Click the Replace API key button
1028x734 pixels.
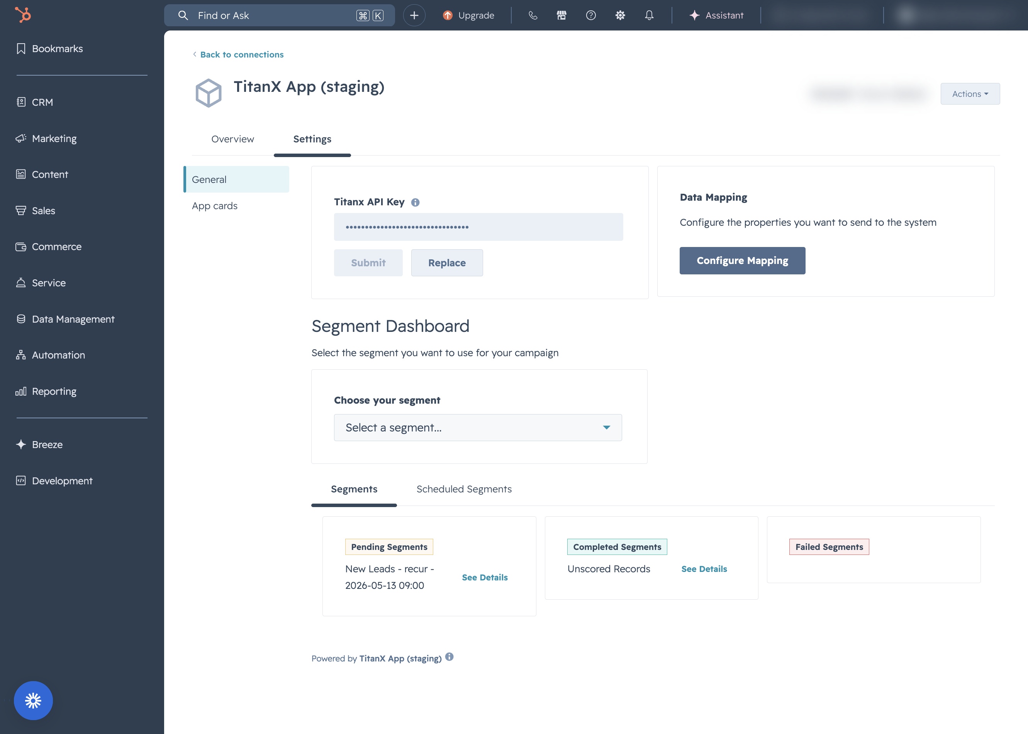447,262
